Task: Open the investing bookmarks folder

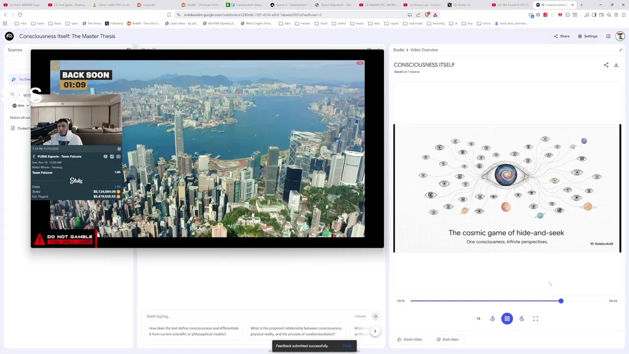Action: [435, 23]
